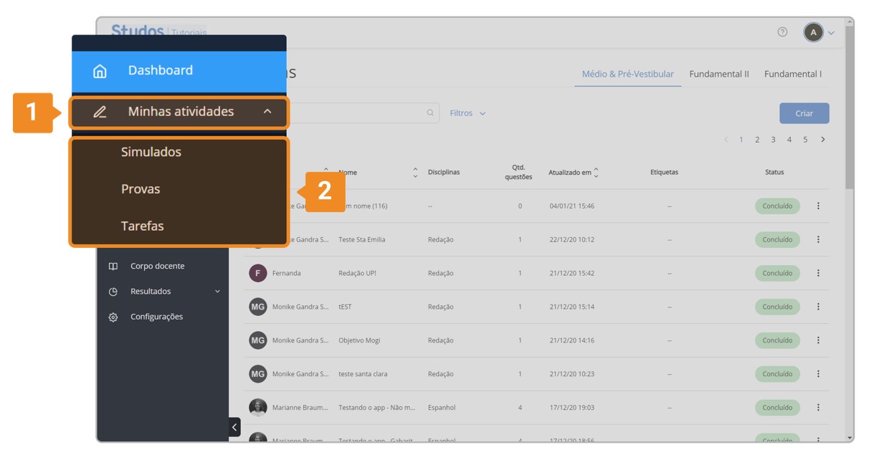Open Tarefas in the sidebar
Viewport: 879px width, 455px height.
coord(143,226)
